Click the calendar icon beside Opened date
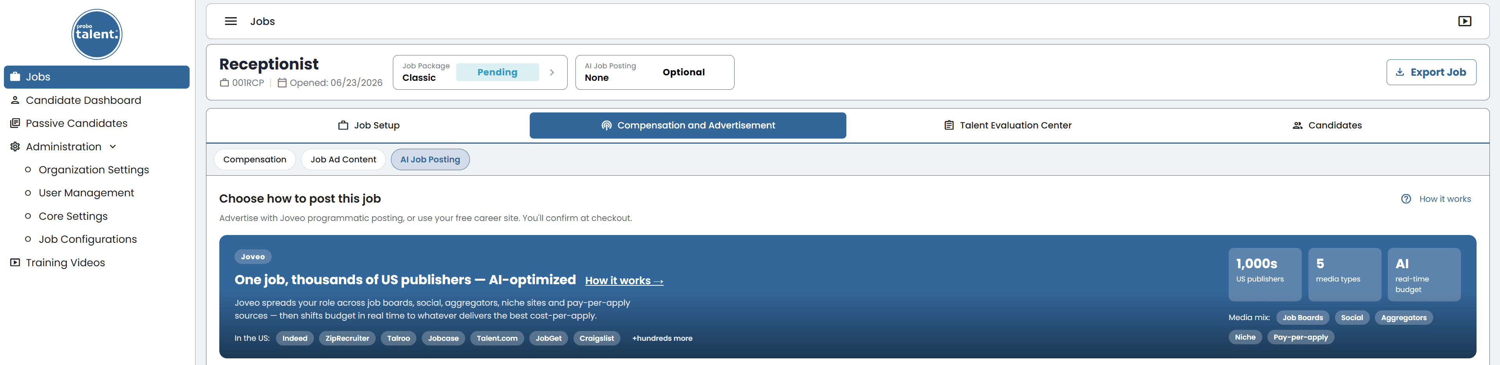Viewport: 1500px width, 365px height. (x=282, y=82)
